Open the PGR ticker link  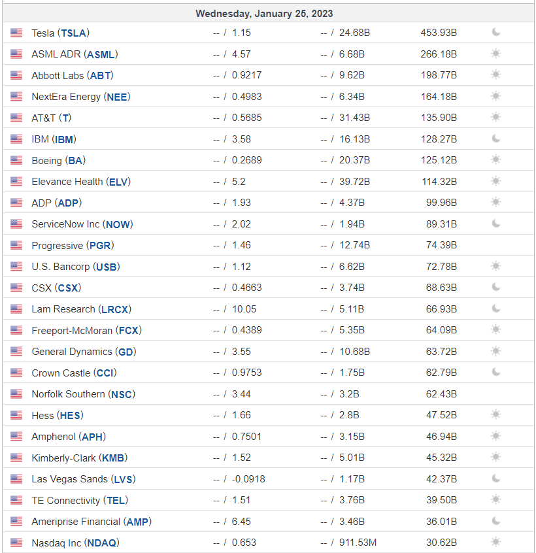(100, 246)
